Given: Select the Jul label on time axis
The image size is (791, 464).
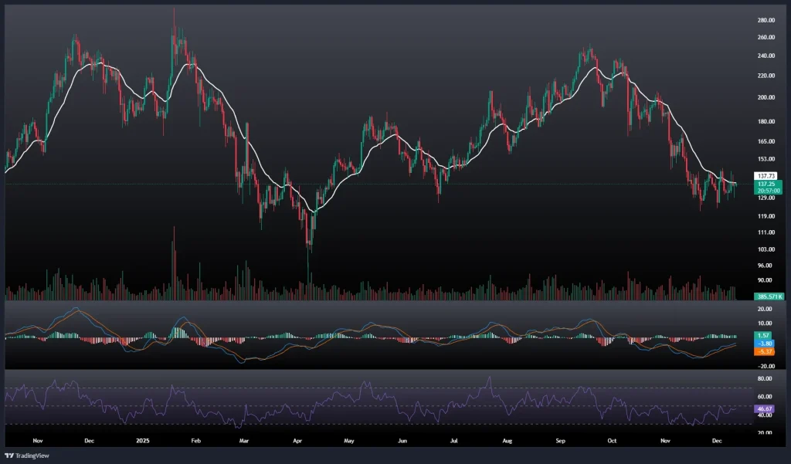Looking at the screenshot, I should (x=454, y=440).
